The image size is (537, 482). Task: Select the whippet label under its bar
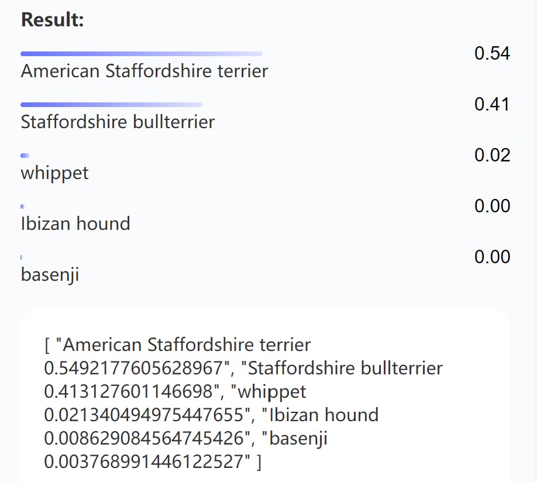tap(54, 173)
